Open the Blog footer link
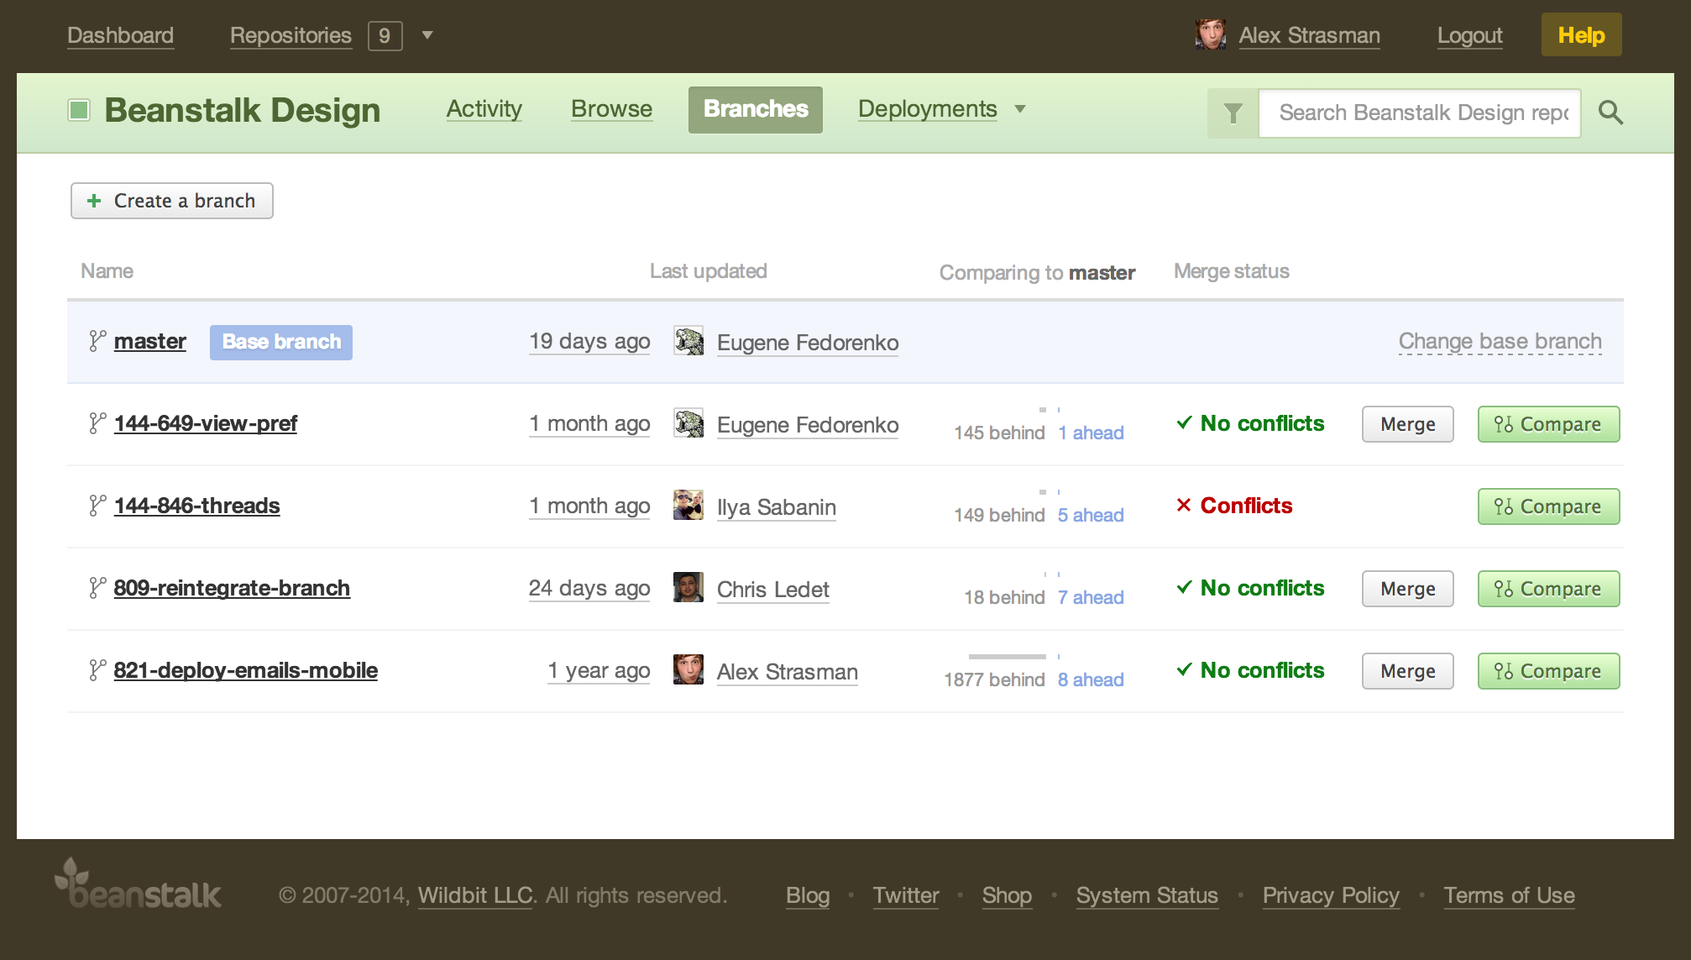1691x960 pixels. (x=808, y=895)
